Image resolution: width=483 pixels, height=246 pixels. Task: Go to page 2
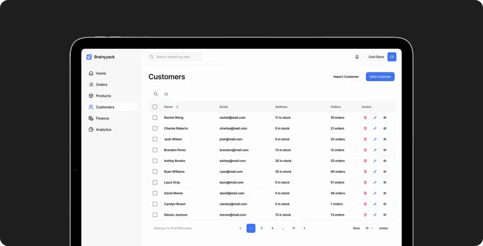pyautogui.click(x=261, y=228)
